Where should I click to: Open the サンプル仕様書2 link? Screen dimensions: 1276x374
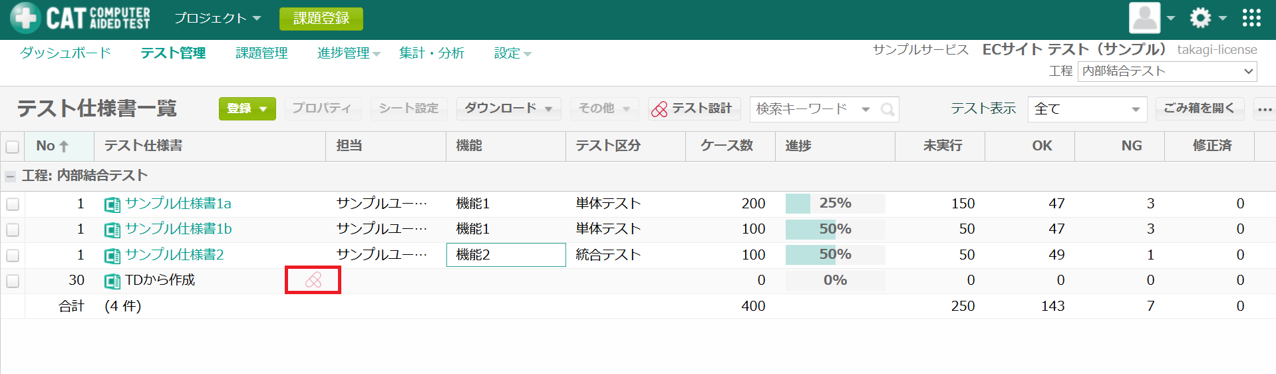174,255
